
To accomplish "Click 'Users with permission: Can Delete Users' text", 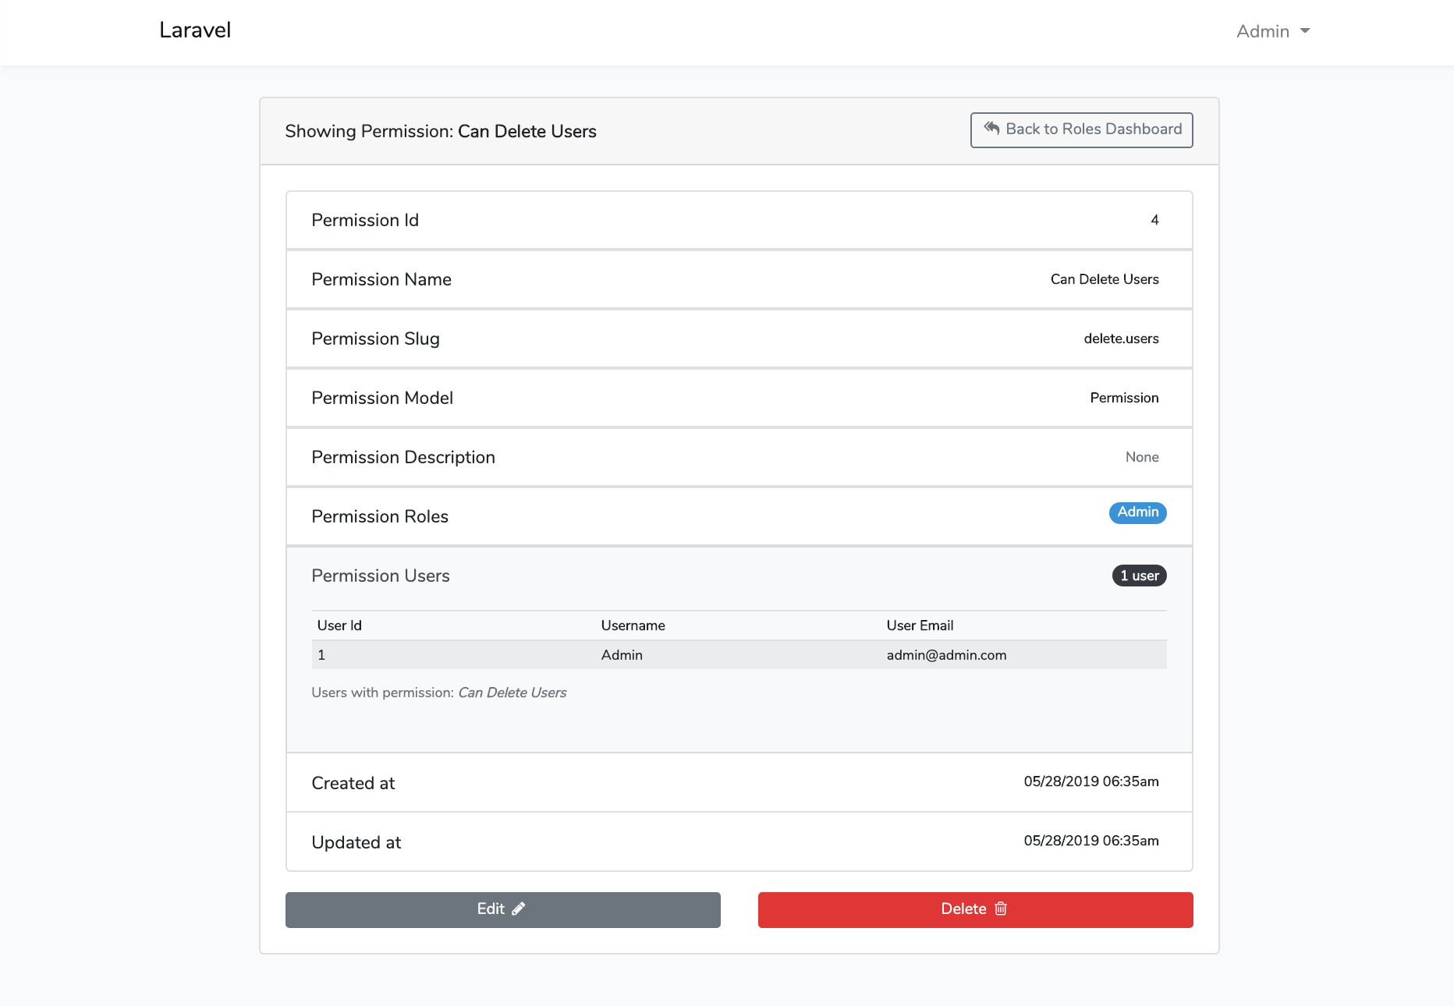I will pyautogui.click(x=439, y=693).
